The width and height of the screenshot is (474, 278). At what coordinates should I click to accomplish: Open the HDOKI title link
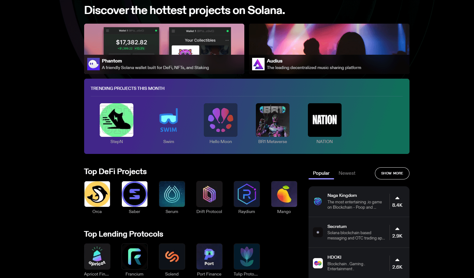334,257
